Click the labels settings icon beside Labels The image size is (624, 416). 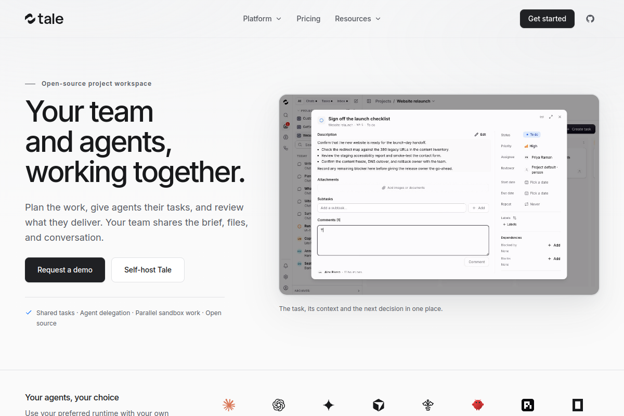[514, 218]
